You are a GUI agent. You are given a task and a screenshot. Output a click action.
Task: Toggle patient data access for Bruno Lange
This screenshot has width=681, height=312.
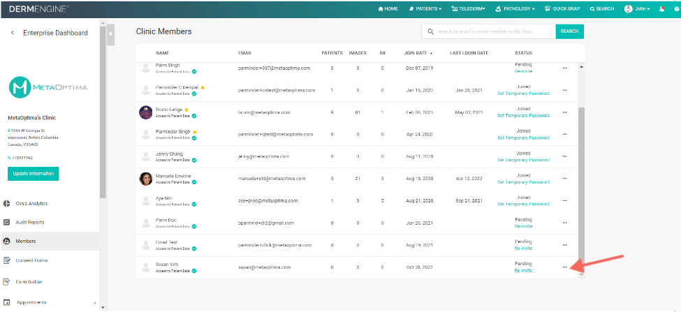[x=194, y=116]
